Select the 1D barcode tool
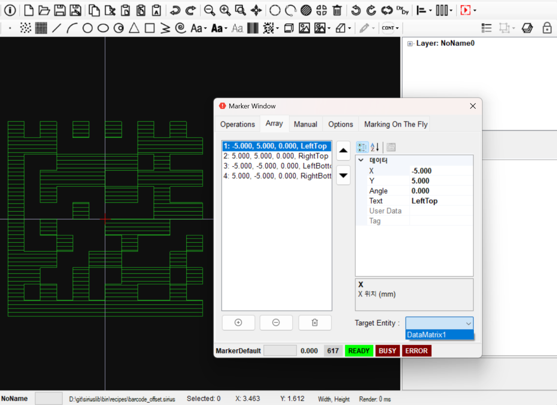The height and width of the screenshot is (405, 557). click(x=253, y=28)
